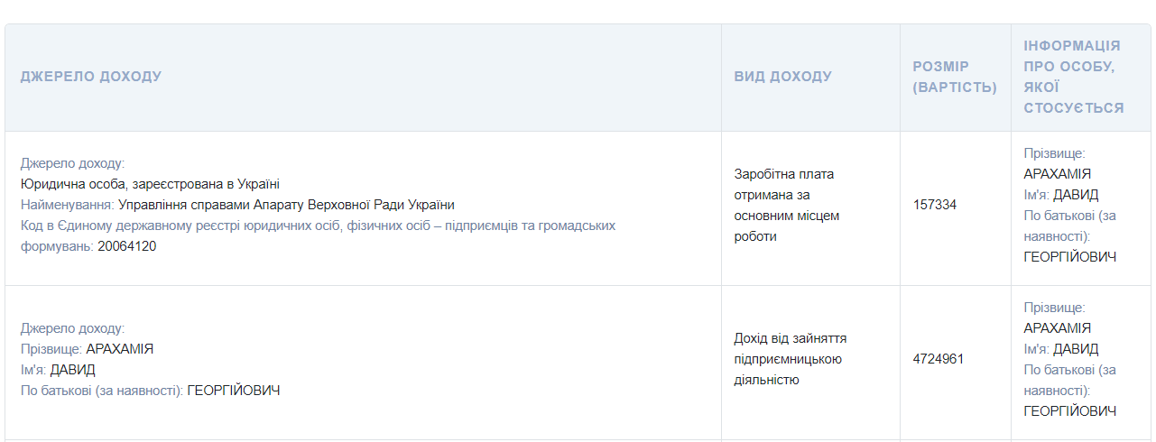Click the "Інформація про особу" column header
This screenshot has height=442, width=1156.
[1073, 77]
